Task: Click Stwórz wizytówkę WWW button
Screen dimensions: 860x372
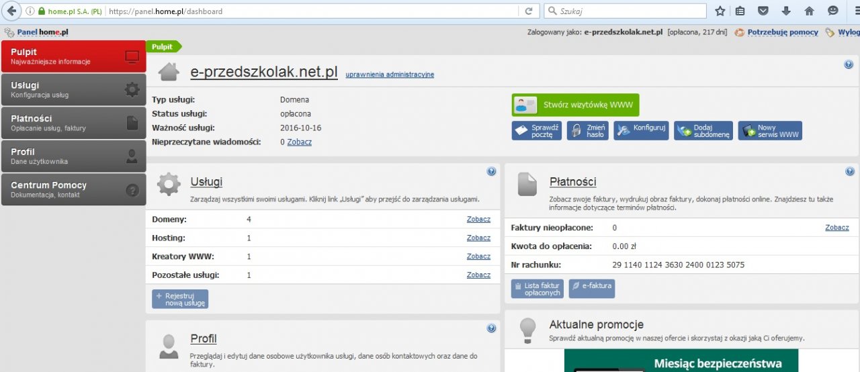Action: pyautogui.click(x=576, y=105)
